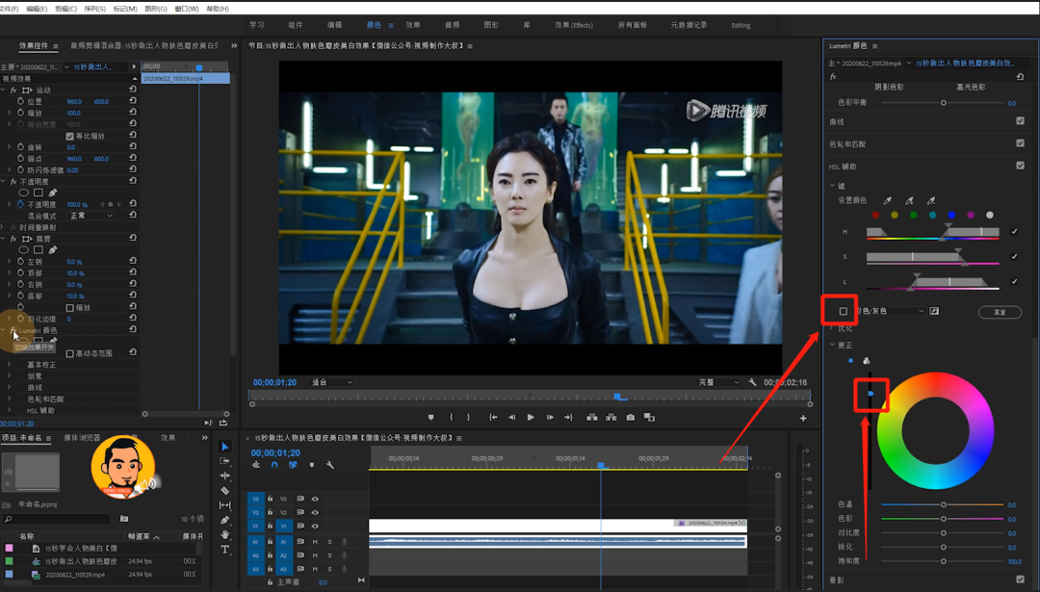The height and width of the screenshot is (592, 1040).
Task: Toggle the L range checkmark
Action: pos(1014,281)
